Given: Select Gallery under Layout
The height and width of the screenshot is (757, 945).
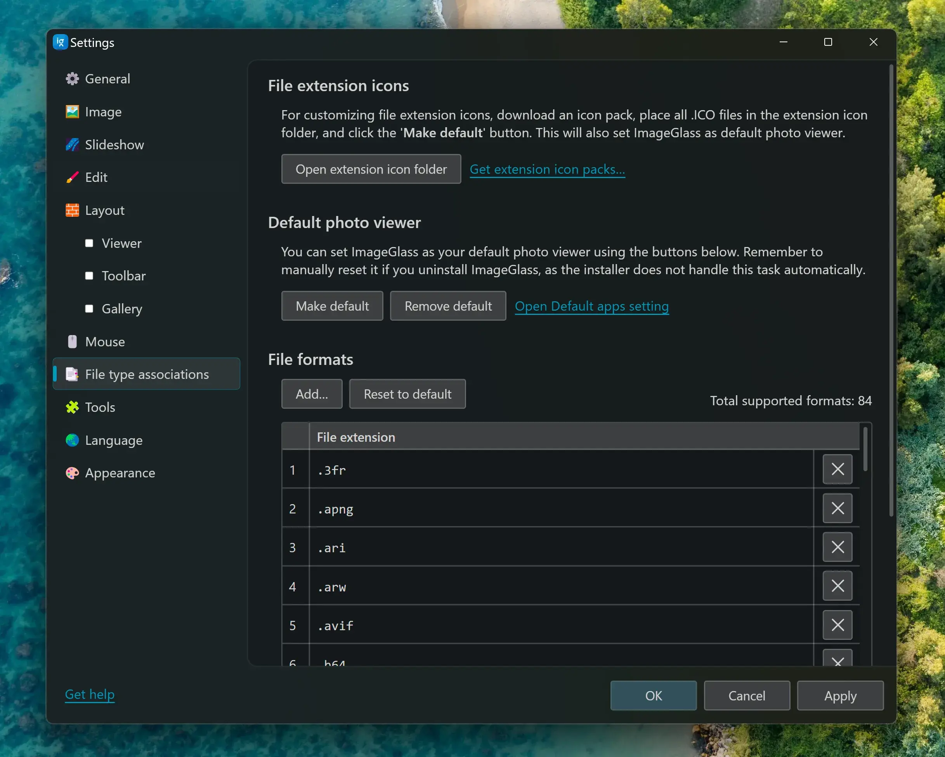Looking at the screenshot, I should (x=121, y=309).
